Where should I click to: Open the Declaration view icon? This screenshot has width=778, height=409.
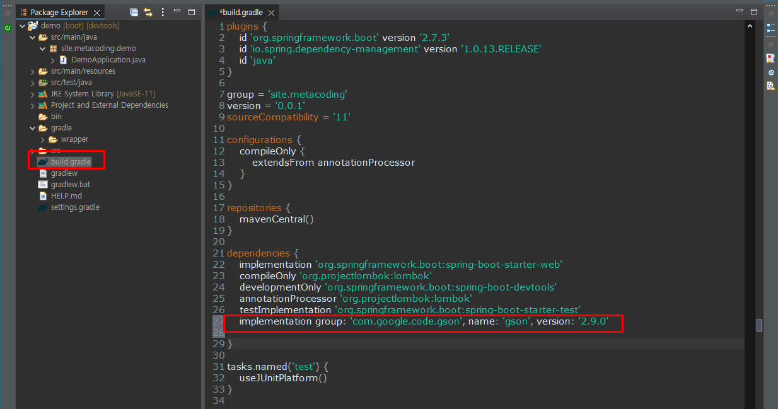770,86
